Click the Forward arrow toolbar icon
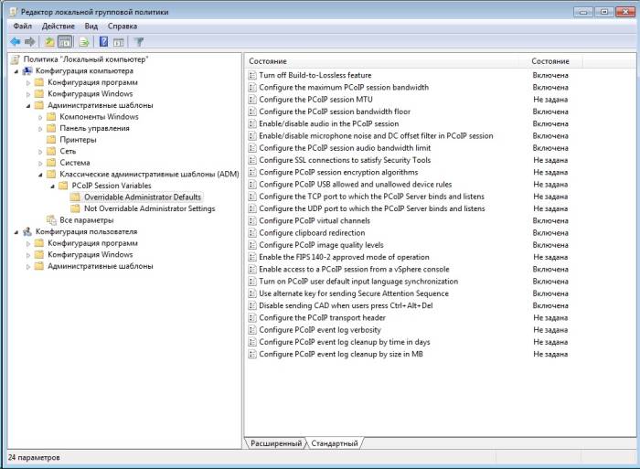Screen dimensions: 640x469 pyautogui.click(x=30, y=42)
